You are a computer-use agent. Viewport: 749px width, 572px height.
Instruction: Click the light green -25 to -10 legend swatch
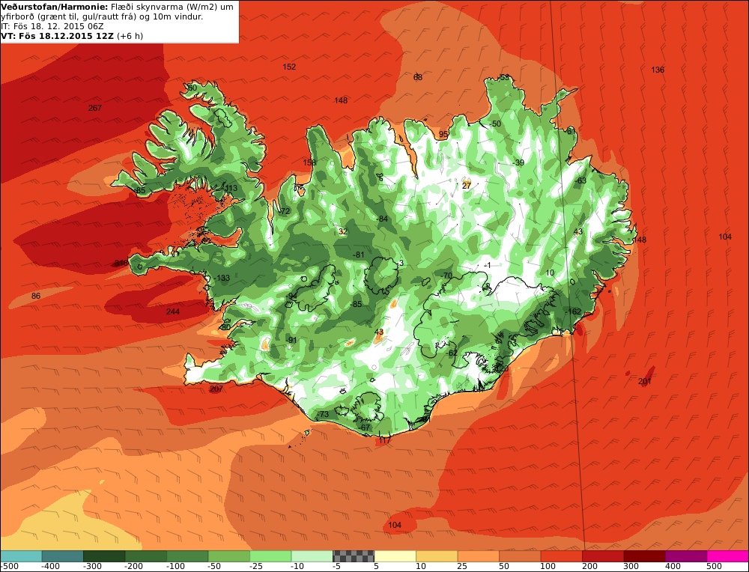click(x=270, y=556)
